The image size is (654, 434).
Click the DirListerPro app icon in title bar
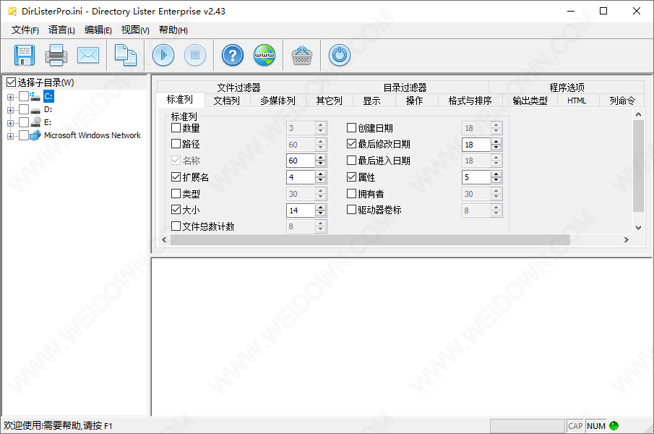pyautogui.click(x=12, y=12)
